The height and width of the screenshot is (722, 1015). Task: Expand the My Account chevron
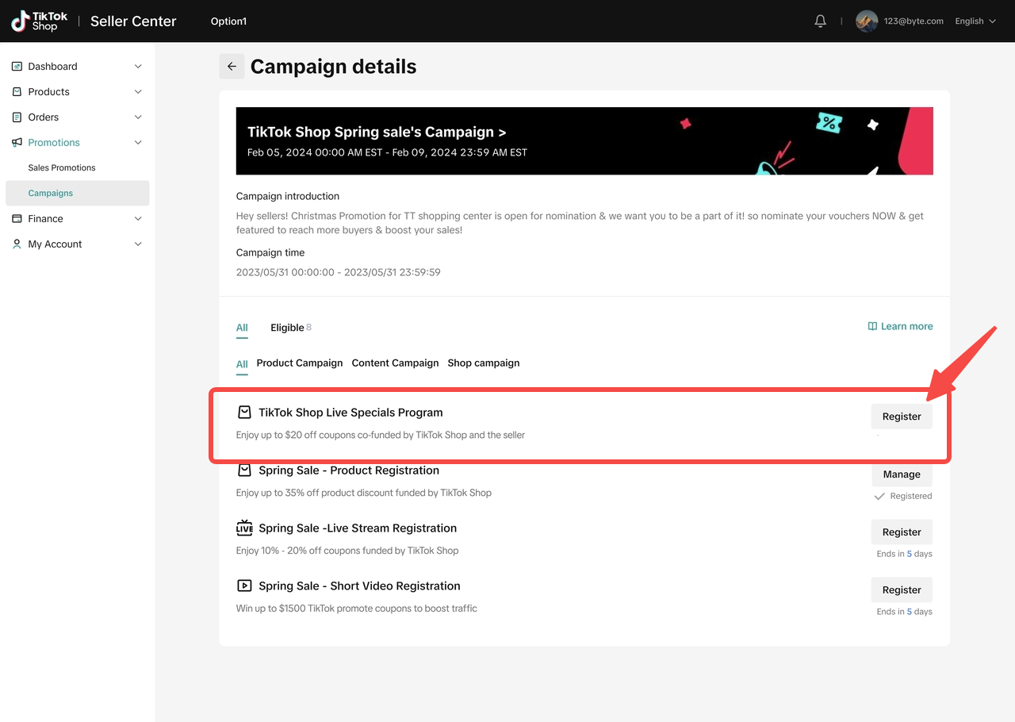[138, 244]
